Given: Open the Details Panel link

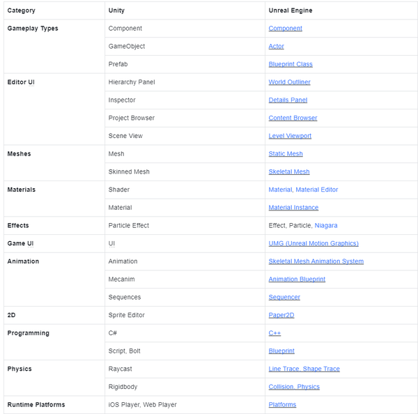Looking at the screenshot, I should point(288,100).
